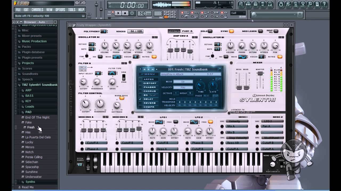Open the step sequencer window icon
The image size is (341, 191).
coord(248,5)
